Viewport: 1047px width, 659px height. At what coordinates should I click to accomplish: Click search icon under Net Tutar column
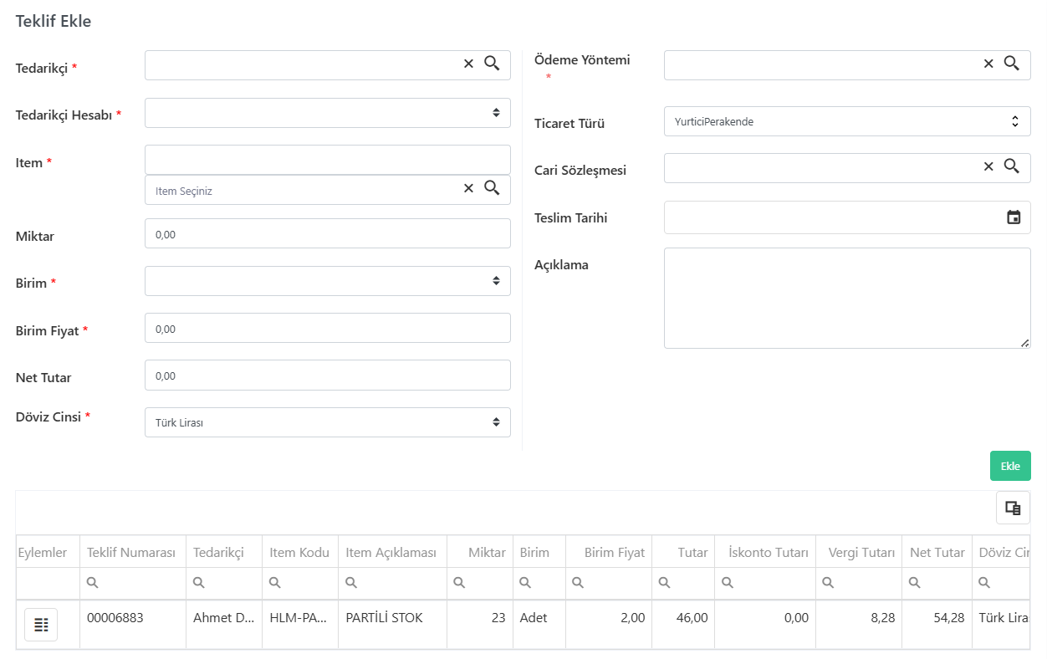click(914, 583)
